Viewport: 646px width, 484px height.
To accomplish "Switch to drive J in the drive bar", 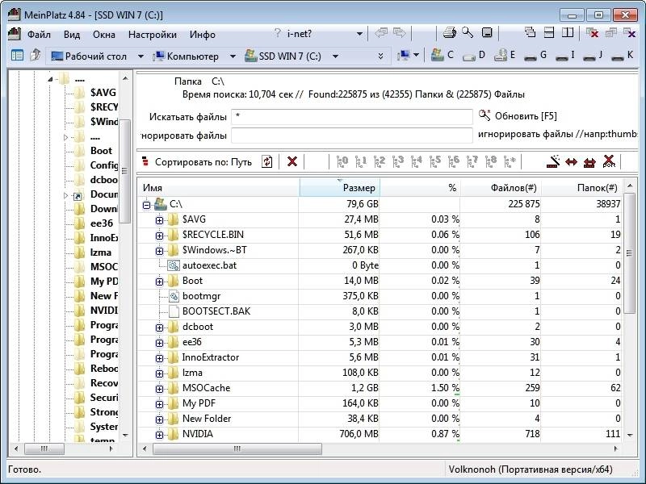I will click(x=594, y=55).
